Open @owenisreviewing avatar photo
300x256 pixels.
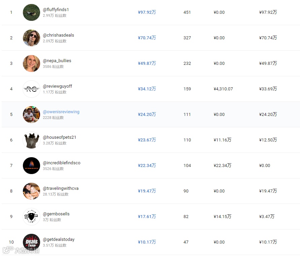[31, 115]
